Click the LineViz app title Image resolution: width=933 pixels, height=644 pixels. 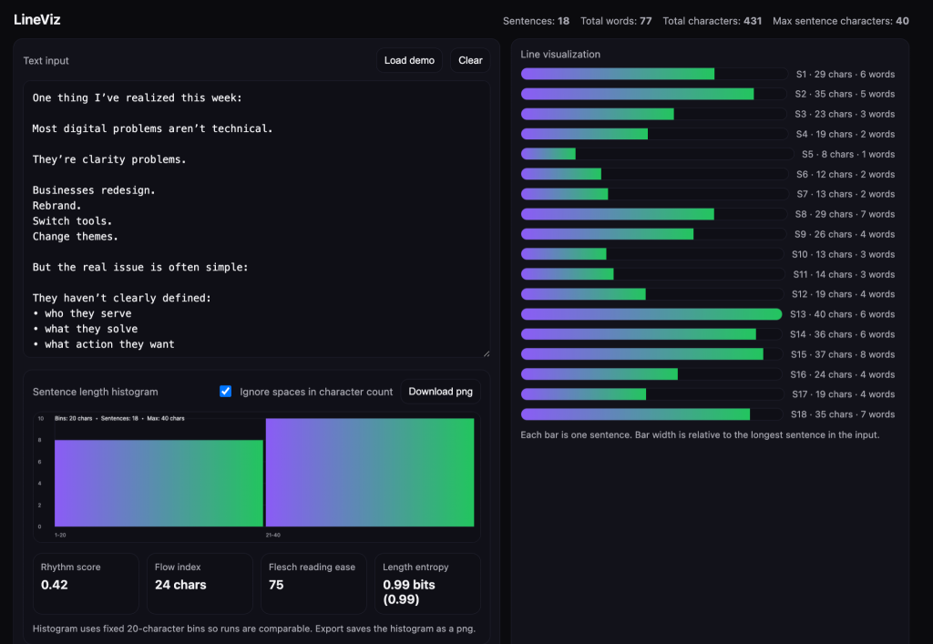[x=37, y=19]
